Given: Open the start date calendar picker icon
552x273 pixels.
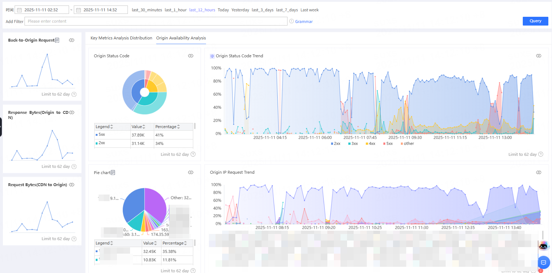Looking at the screenshot, I should pos(19,10).
